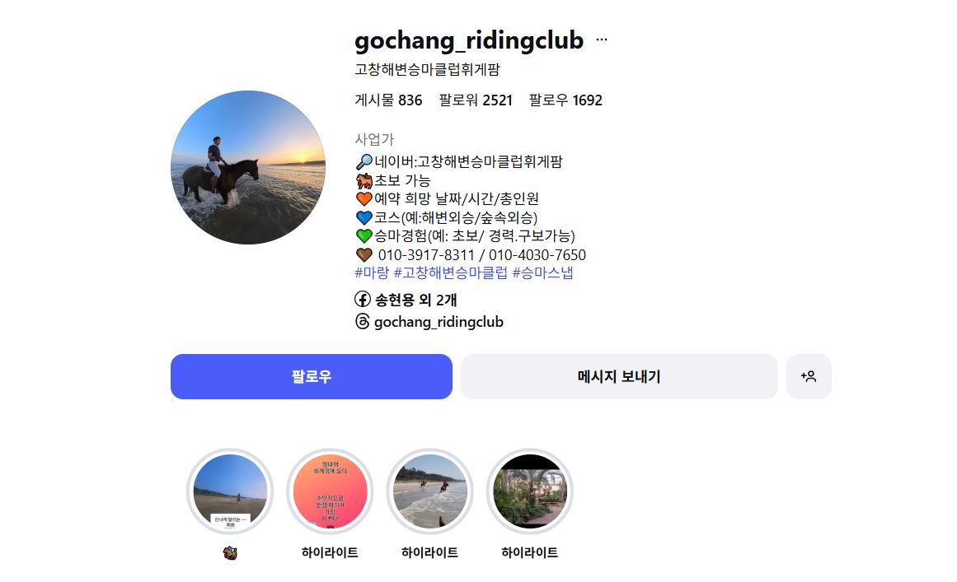Open the #승마스냅 hashtag link
957x582 pixels.
tap(542, 272)
